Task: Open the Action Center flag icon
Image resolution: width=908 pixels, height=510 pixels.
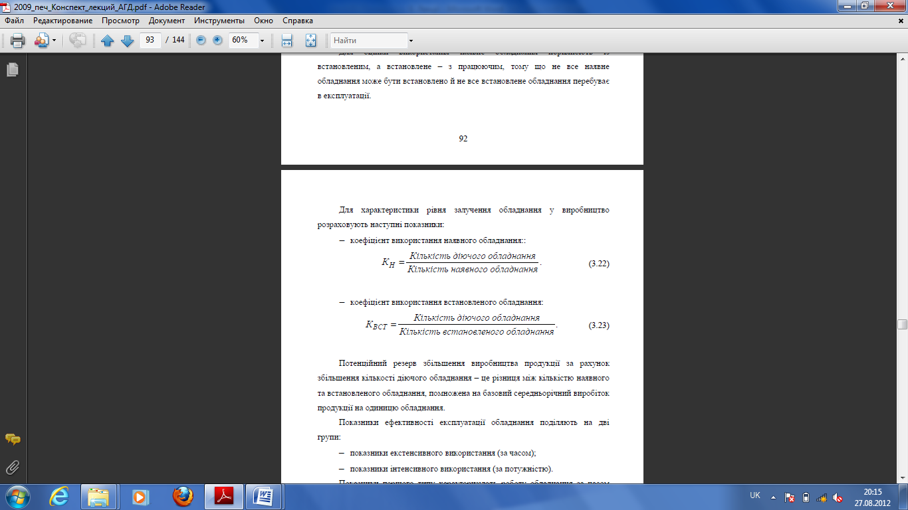Action: point(790,497)
